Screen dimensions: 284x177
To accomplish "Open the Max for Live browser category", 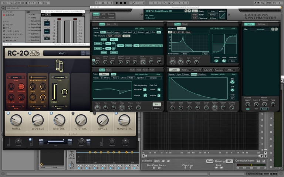I will [x=9, y=41].
